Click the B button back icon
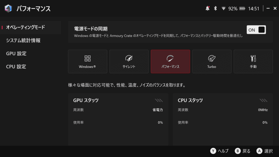 point(238,151)
